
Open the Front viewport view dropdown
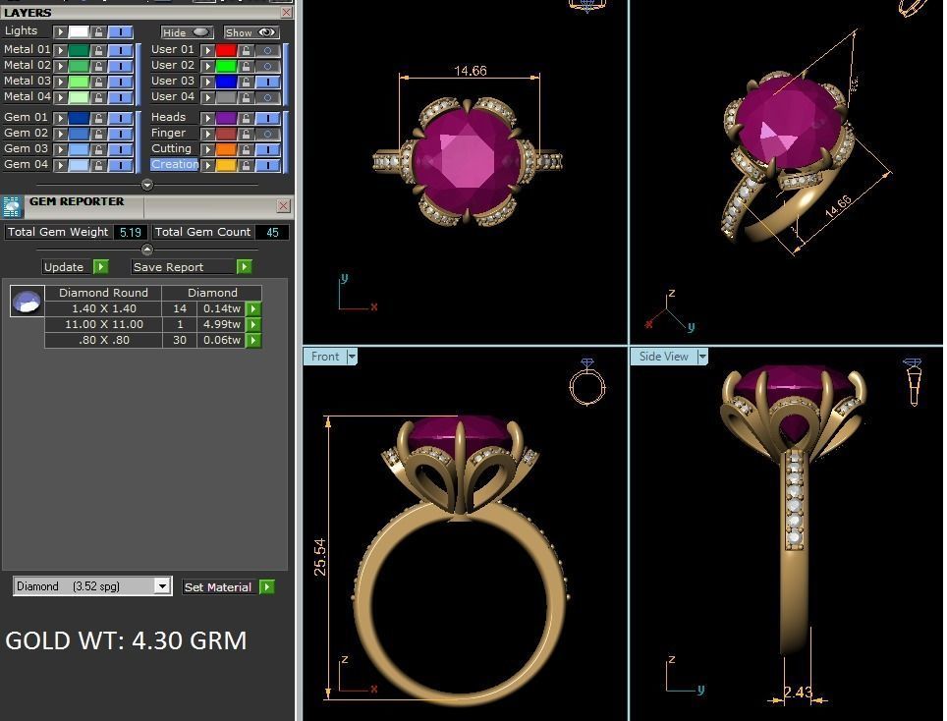pyautogui.click(x=352, y=357)
